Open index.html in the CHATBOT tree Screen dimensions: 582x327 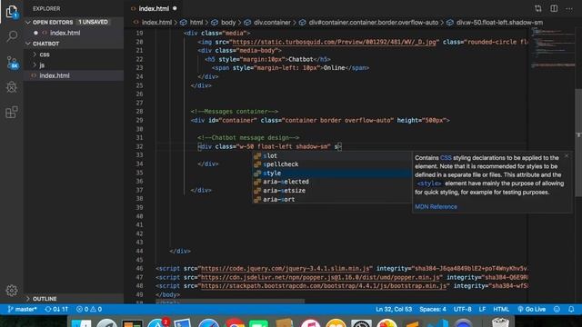74,75
